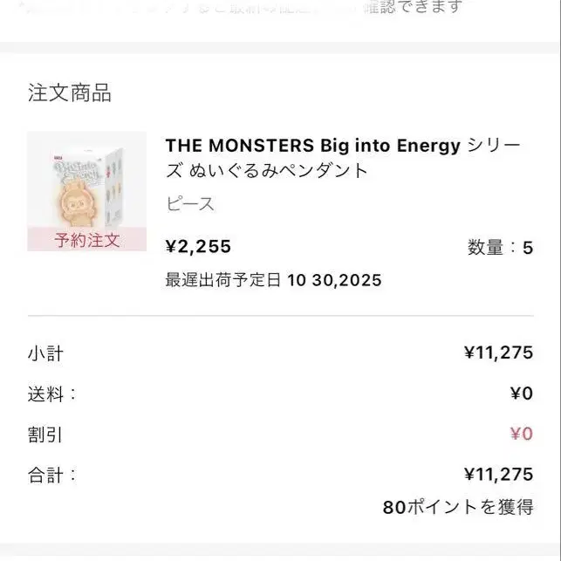Image resolution: width=561 pixels, height=561 pixels.
Task: Click the 注文商品 section heading
Action: [x=70, y=93]
